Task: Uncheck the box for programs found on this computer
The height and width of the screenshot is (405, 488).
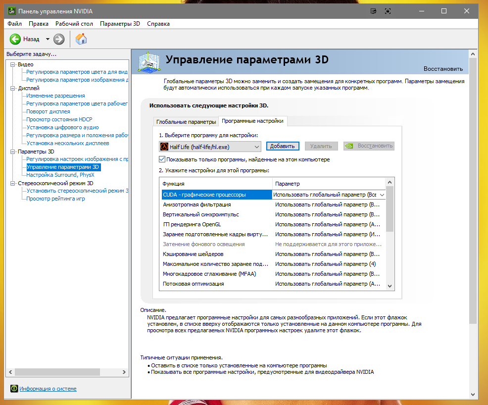Action: [162, 159]
